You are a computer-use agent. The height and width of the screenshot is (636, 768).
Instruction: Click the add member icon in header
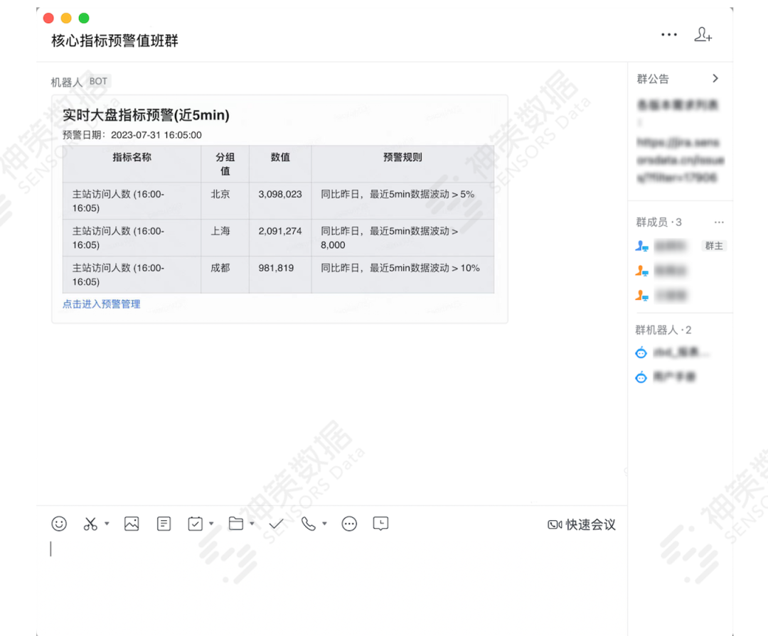click(x=703, y=34)
